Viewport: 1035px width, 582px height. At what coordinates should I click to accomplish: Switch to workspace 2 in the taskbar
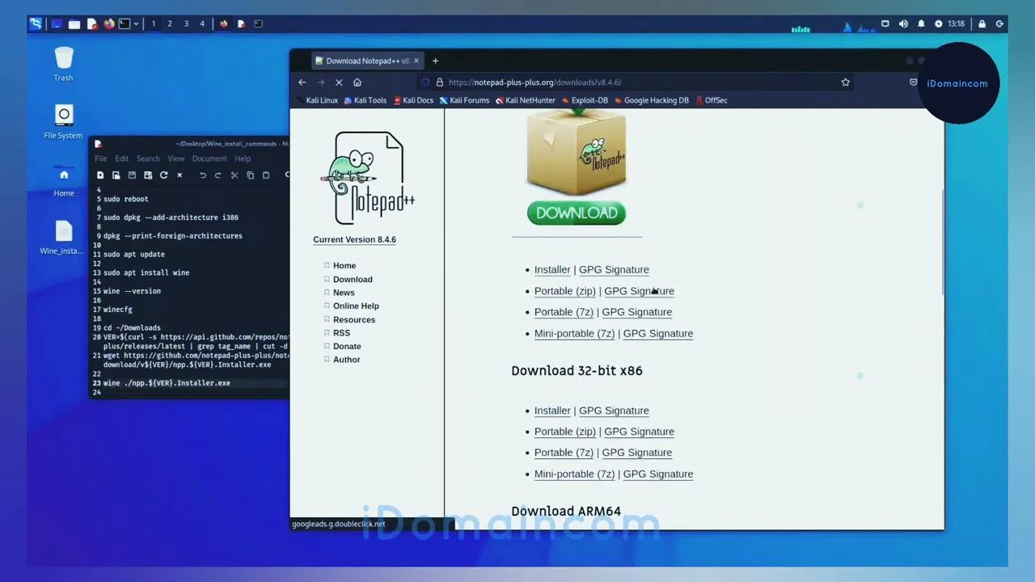click(x=170, y=23)
